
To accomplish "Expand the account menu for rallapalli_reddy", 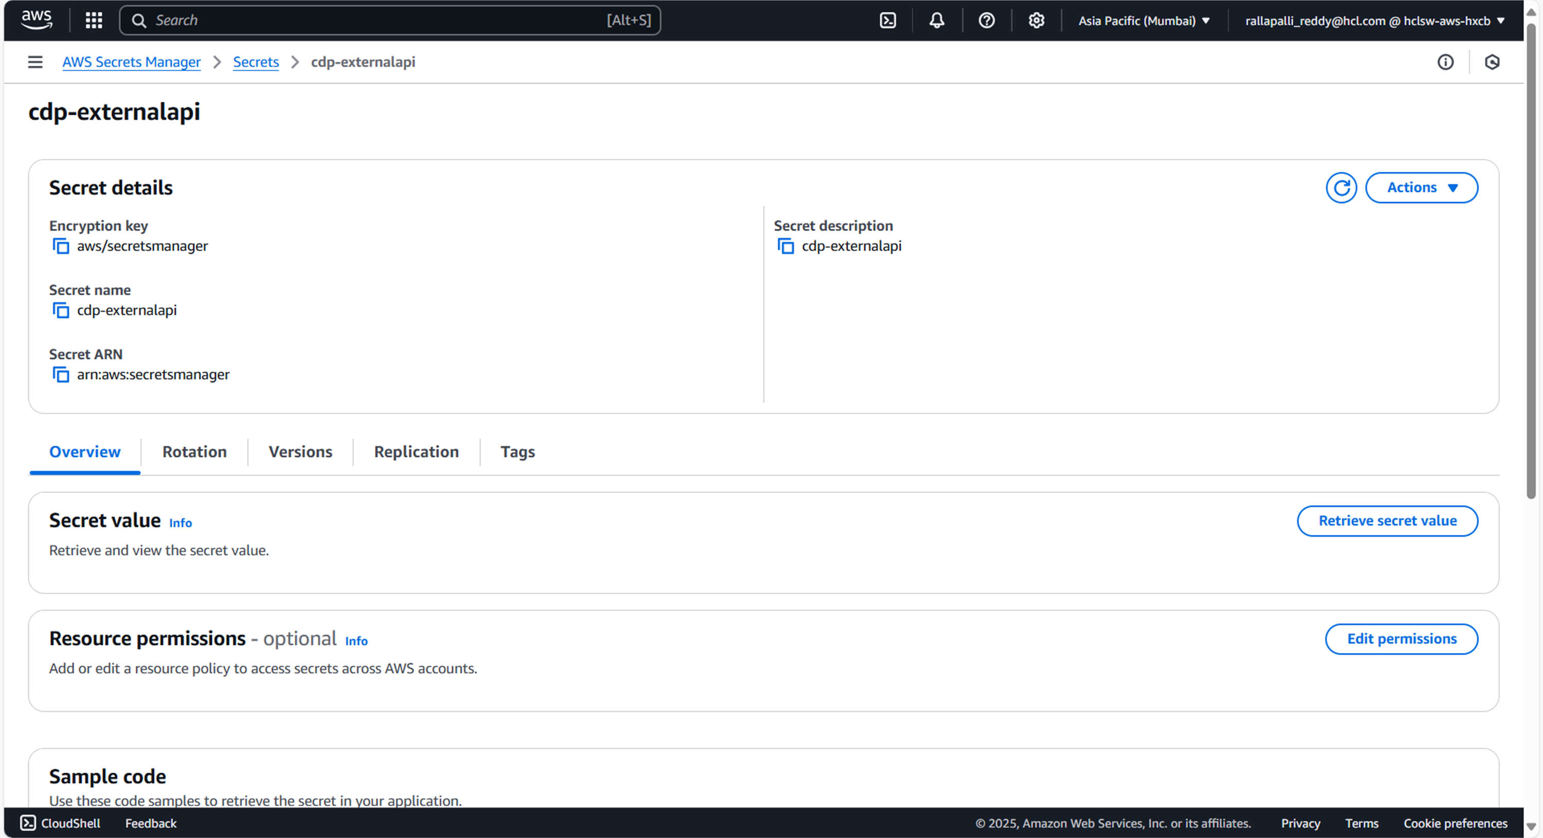I will point(1374,21).
